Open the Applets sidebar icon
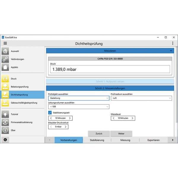This screenshot has width=178, height=178. click(5, 67)
